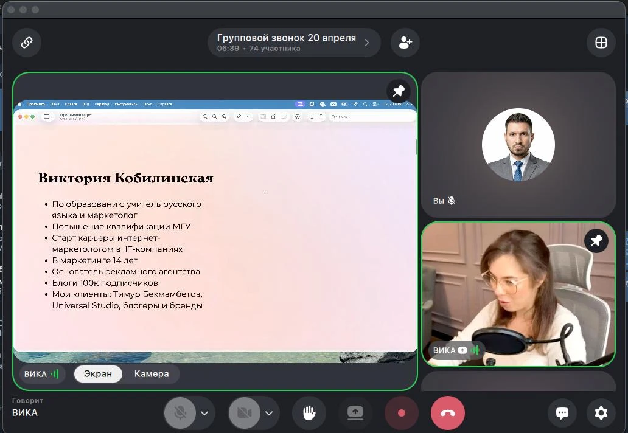Unpin the shared screen tile
Viewport: 628px width, 433px height.
(x=399, y=91)
